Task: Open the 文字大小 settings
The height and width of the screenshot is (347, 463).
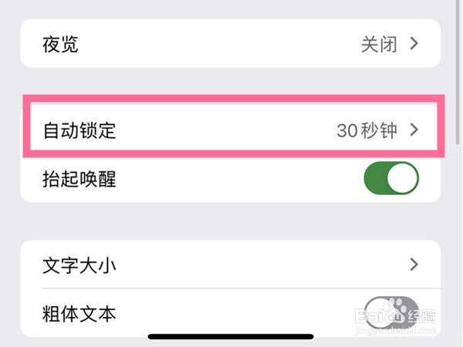Action: [230, 264]
